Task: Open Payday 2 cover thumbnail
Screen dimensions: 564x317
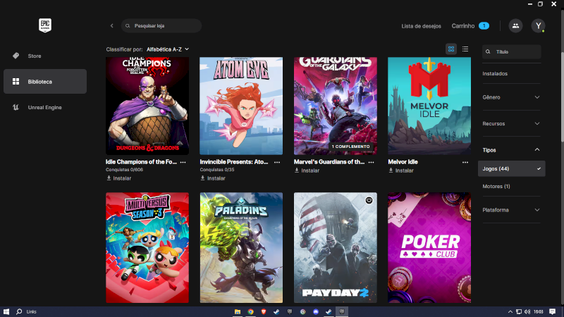Action: pos(336,248)
